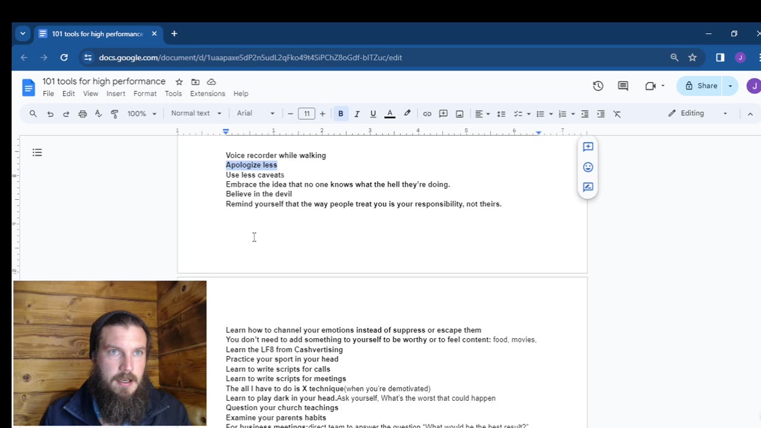Toggle italic formatting
The image size is (761, 428).
coord(357,114)
